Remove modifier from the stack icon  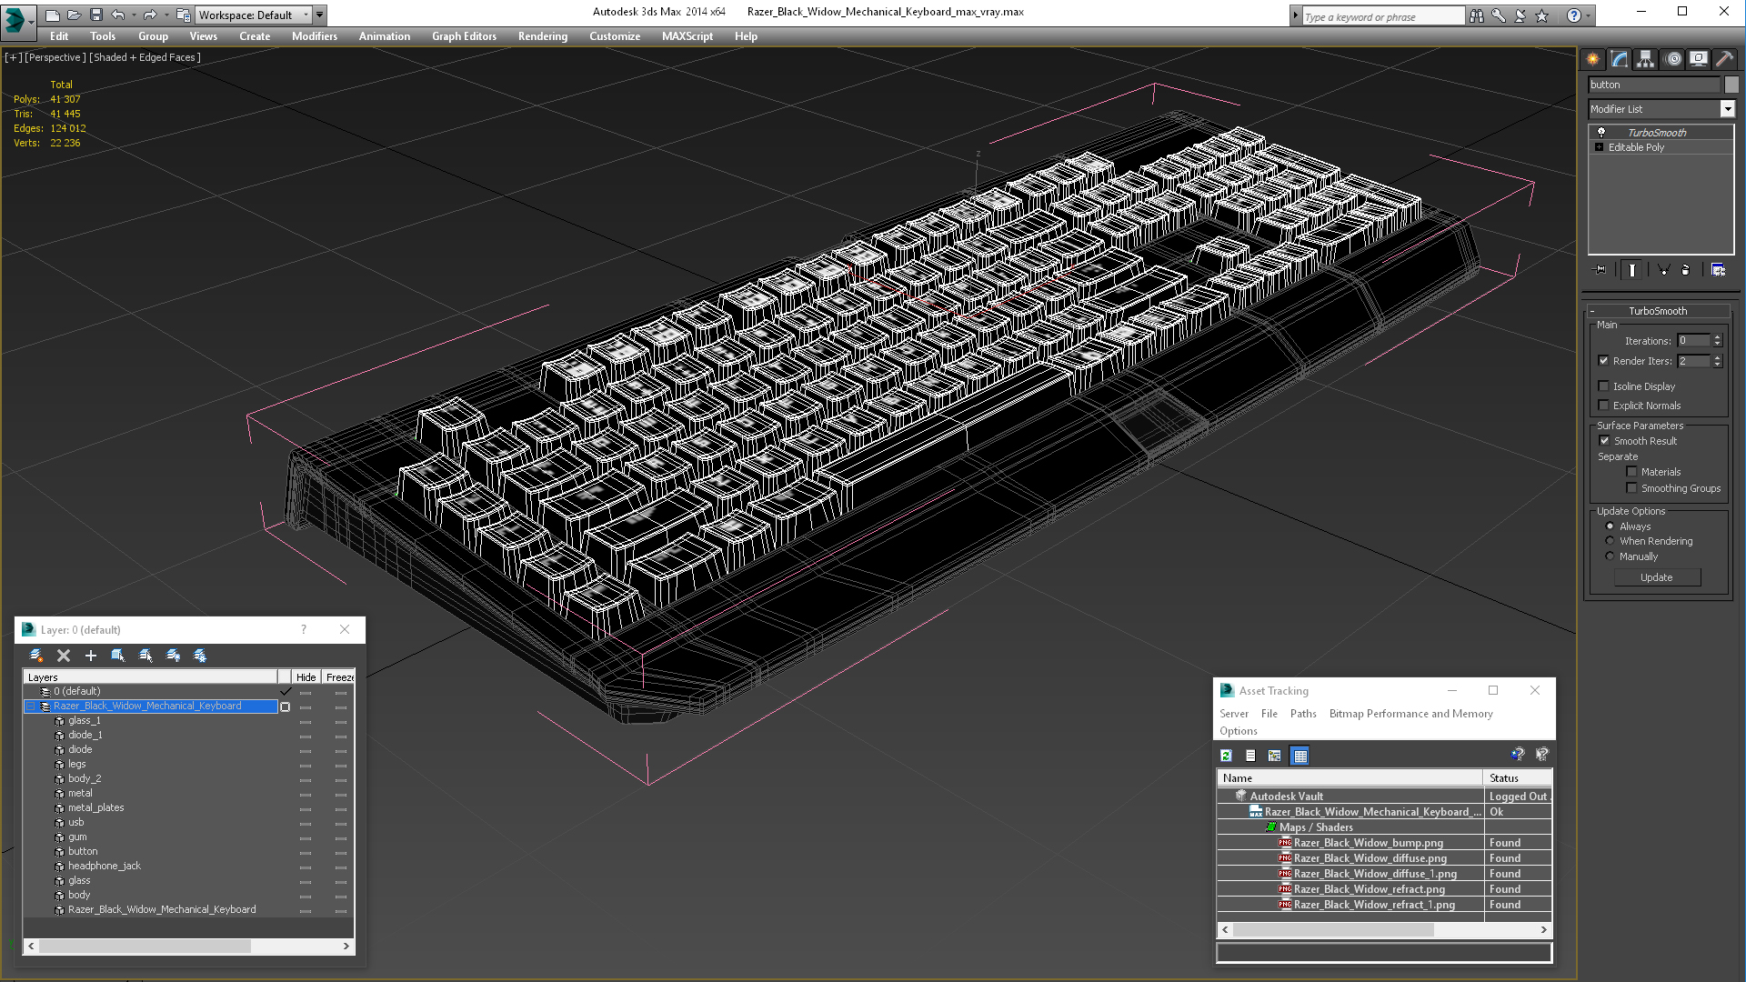click(1686, 270)
